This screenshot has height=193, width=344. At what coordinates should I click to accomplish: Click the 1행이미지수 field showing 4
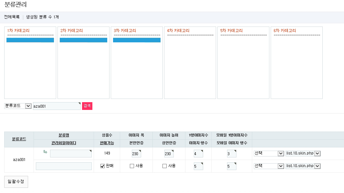[x=198, y=154]
